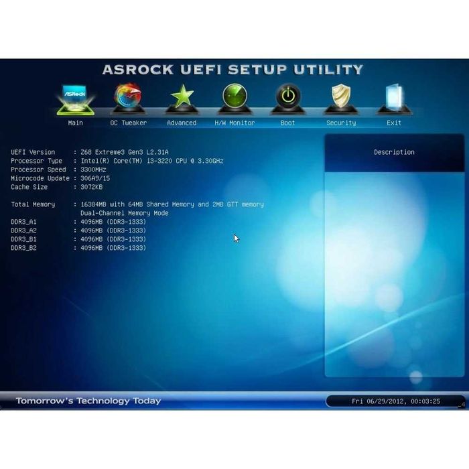Switch to H/W Monitor tab label

[x=234, y=123]
